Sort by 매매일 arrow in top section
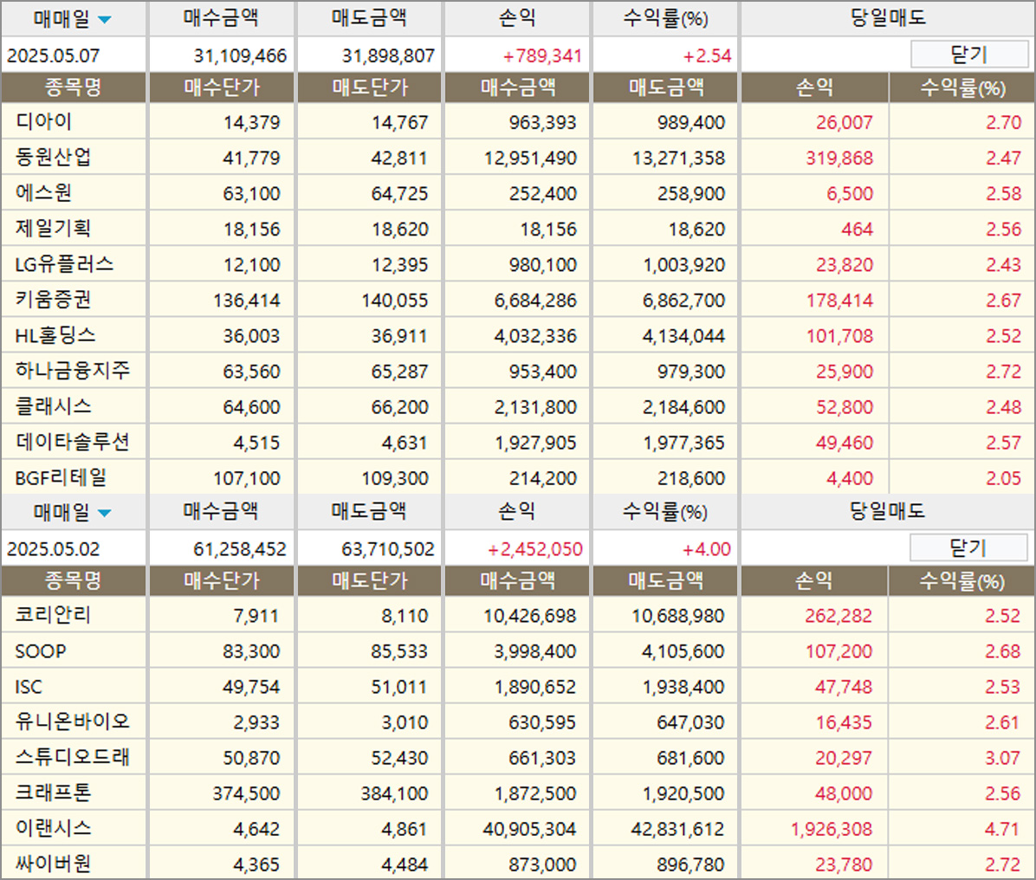 105,20
